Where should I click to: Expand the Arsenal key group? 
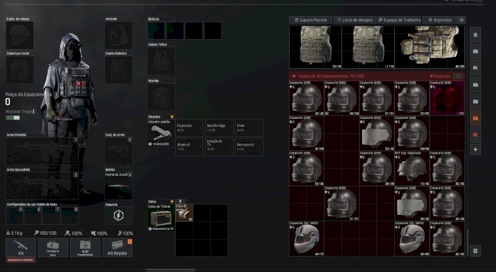click(189, 146)
